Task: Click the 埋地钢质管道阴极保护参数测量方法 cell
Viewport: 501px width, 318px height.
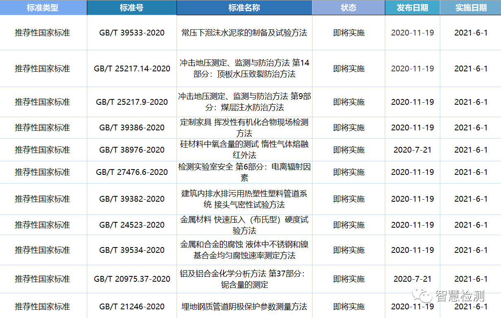Action: pos(244,306)
